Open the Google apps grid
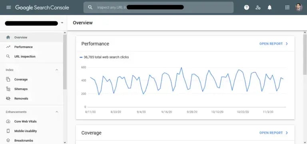 coord(287,8)
